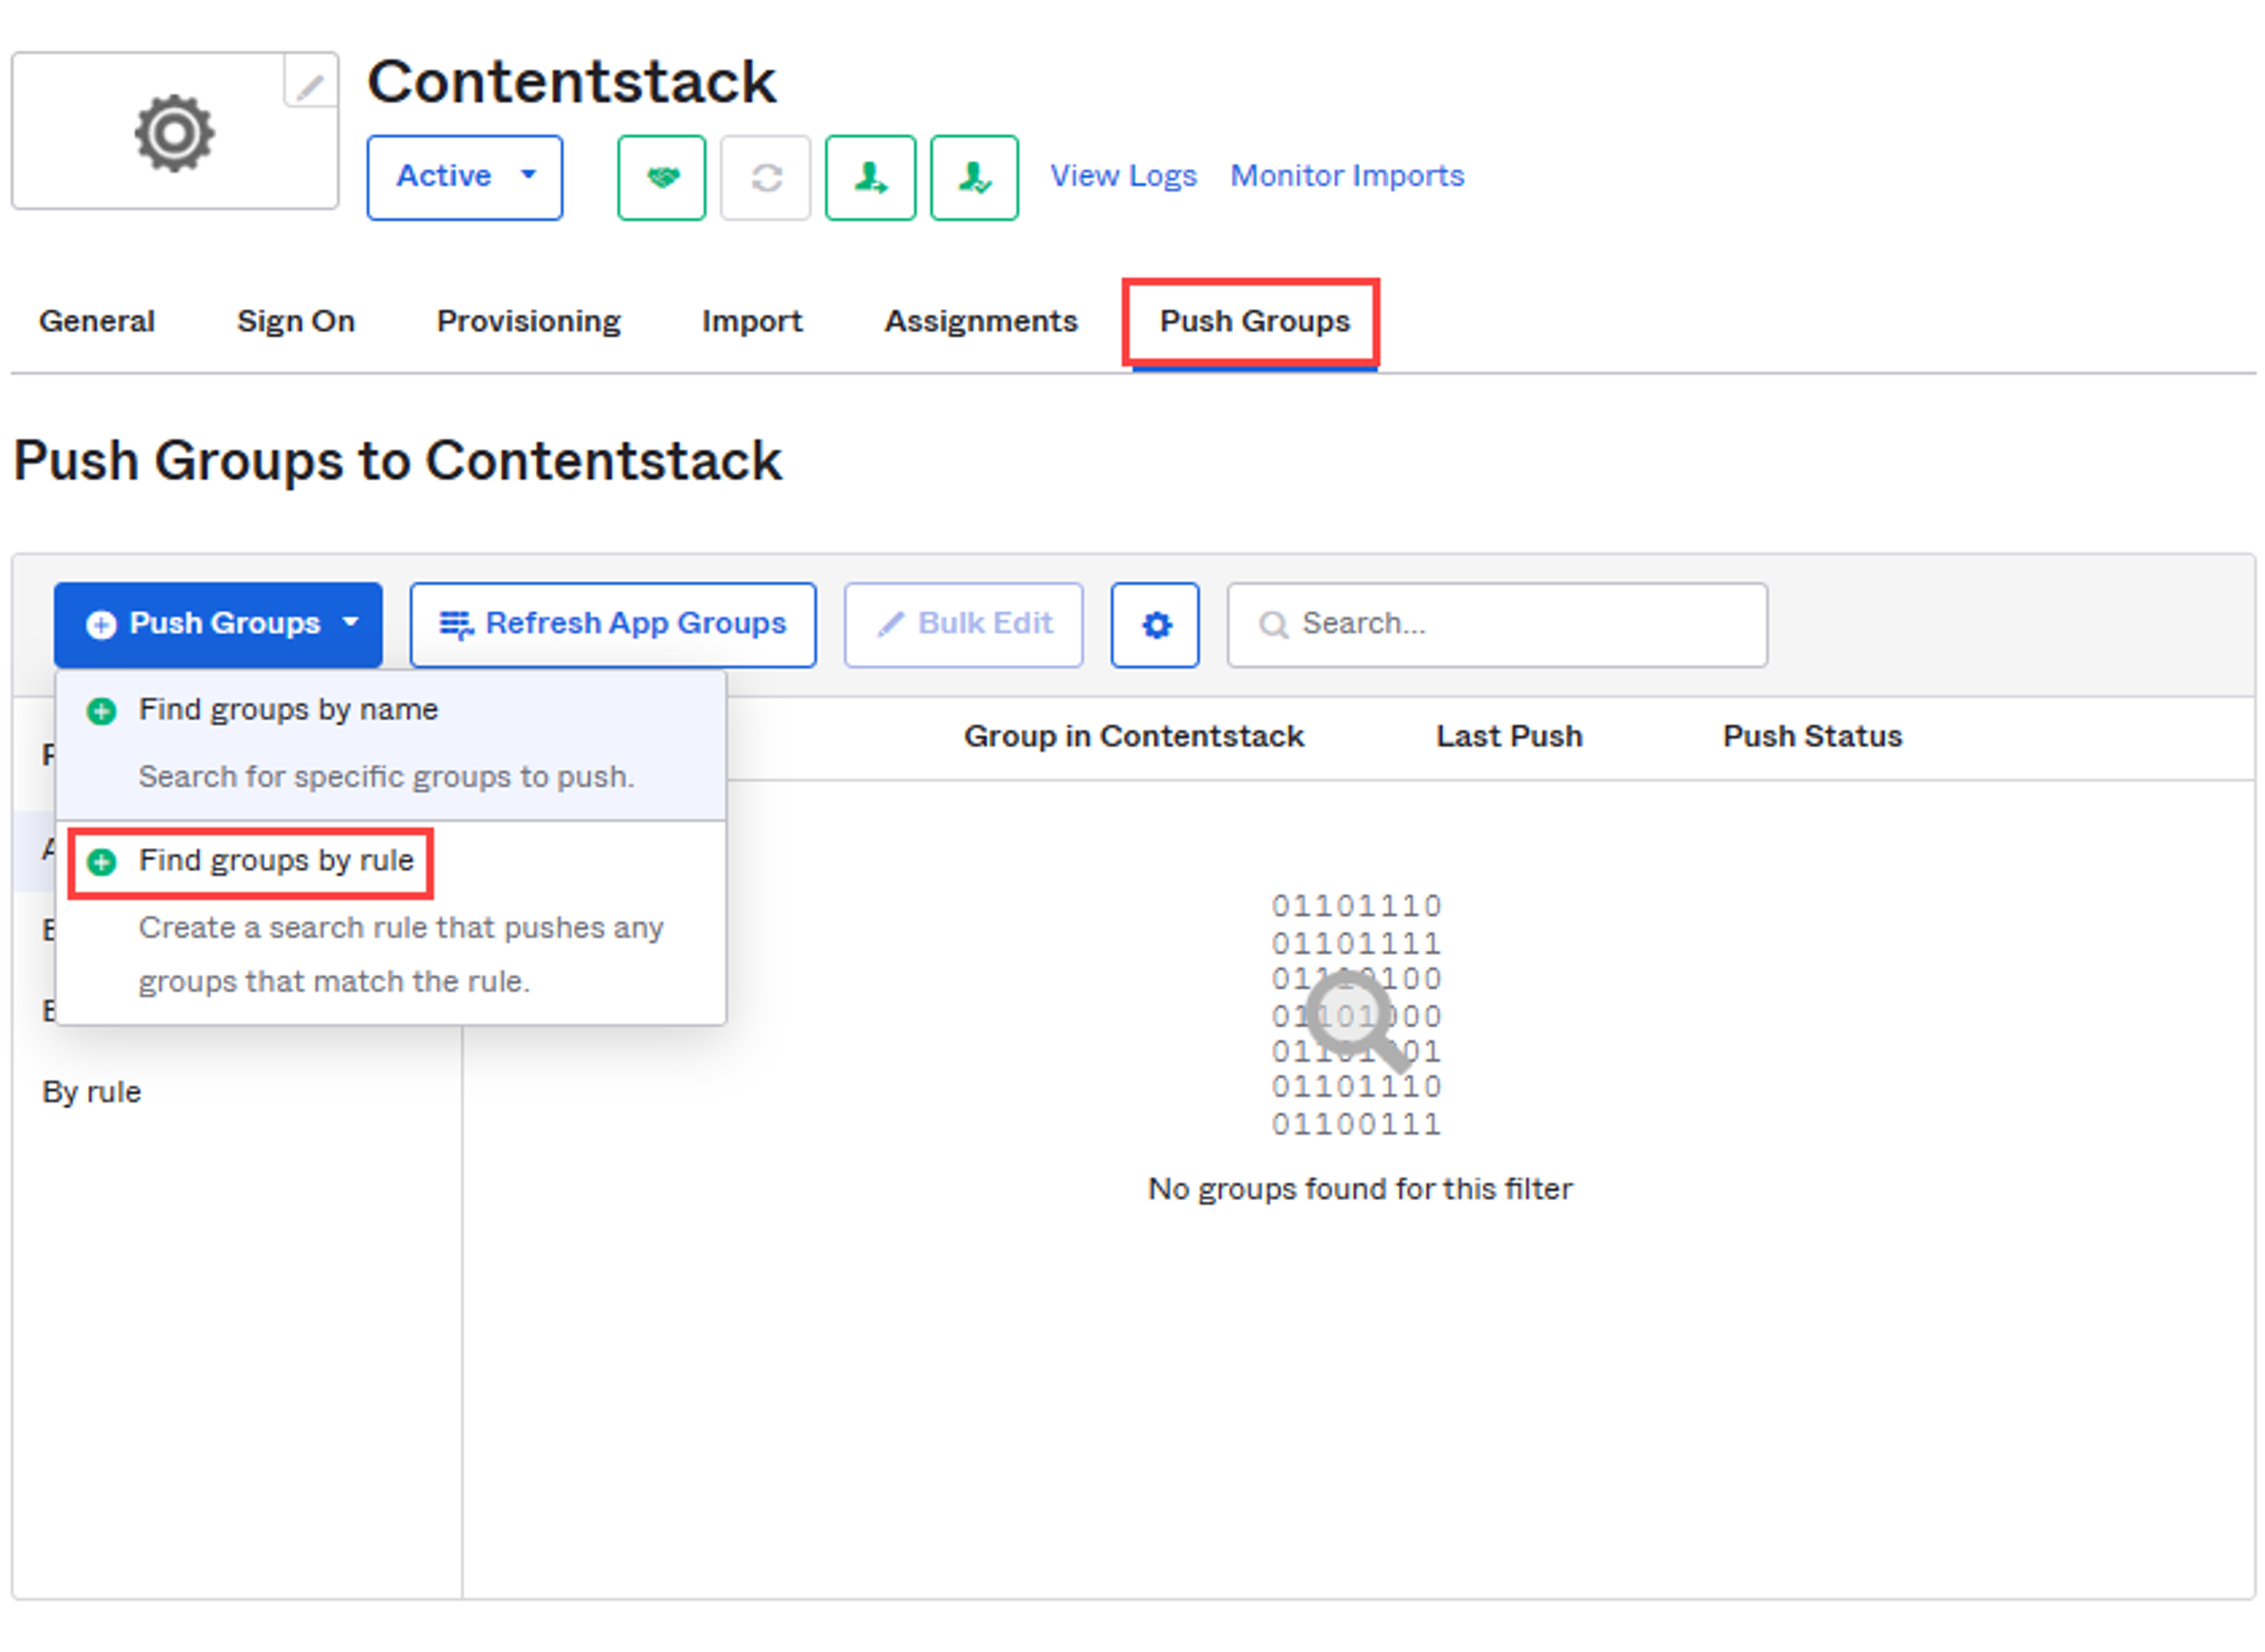
Task: Switch to the Provisioning tab
Action: click(x=528, y=321)
